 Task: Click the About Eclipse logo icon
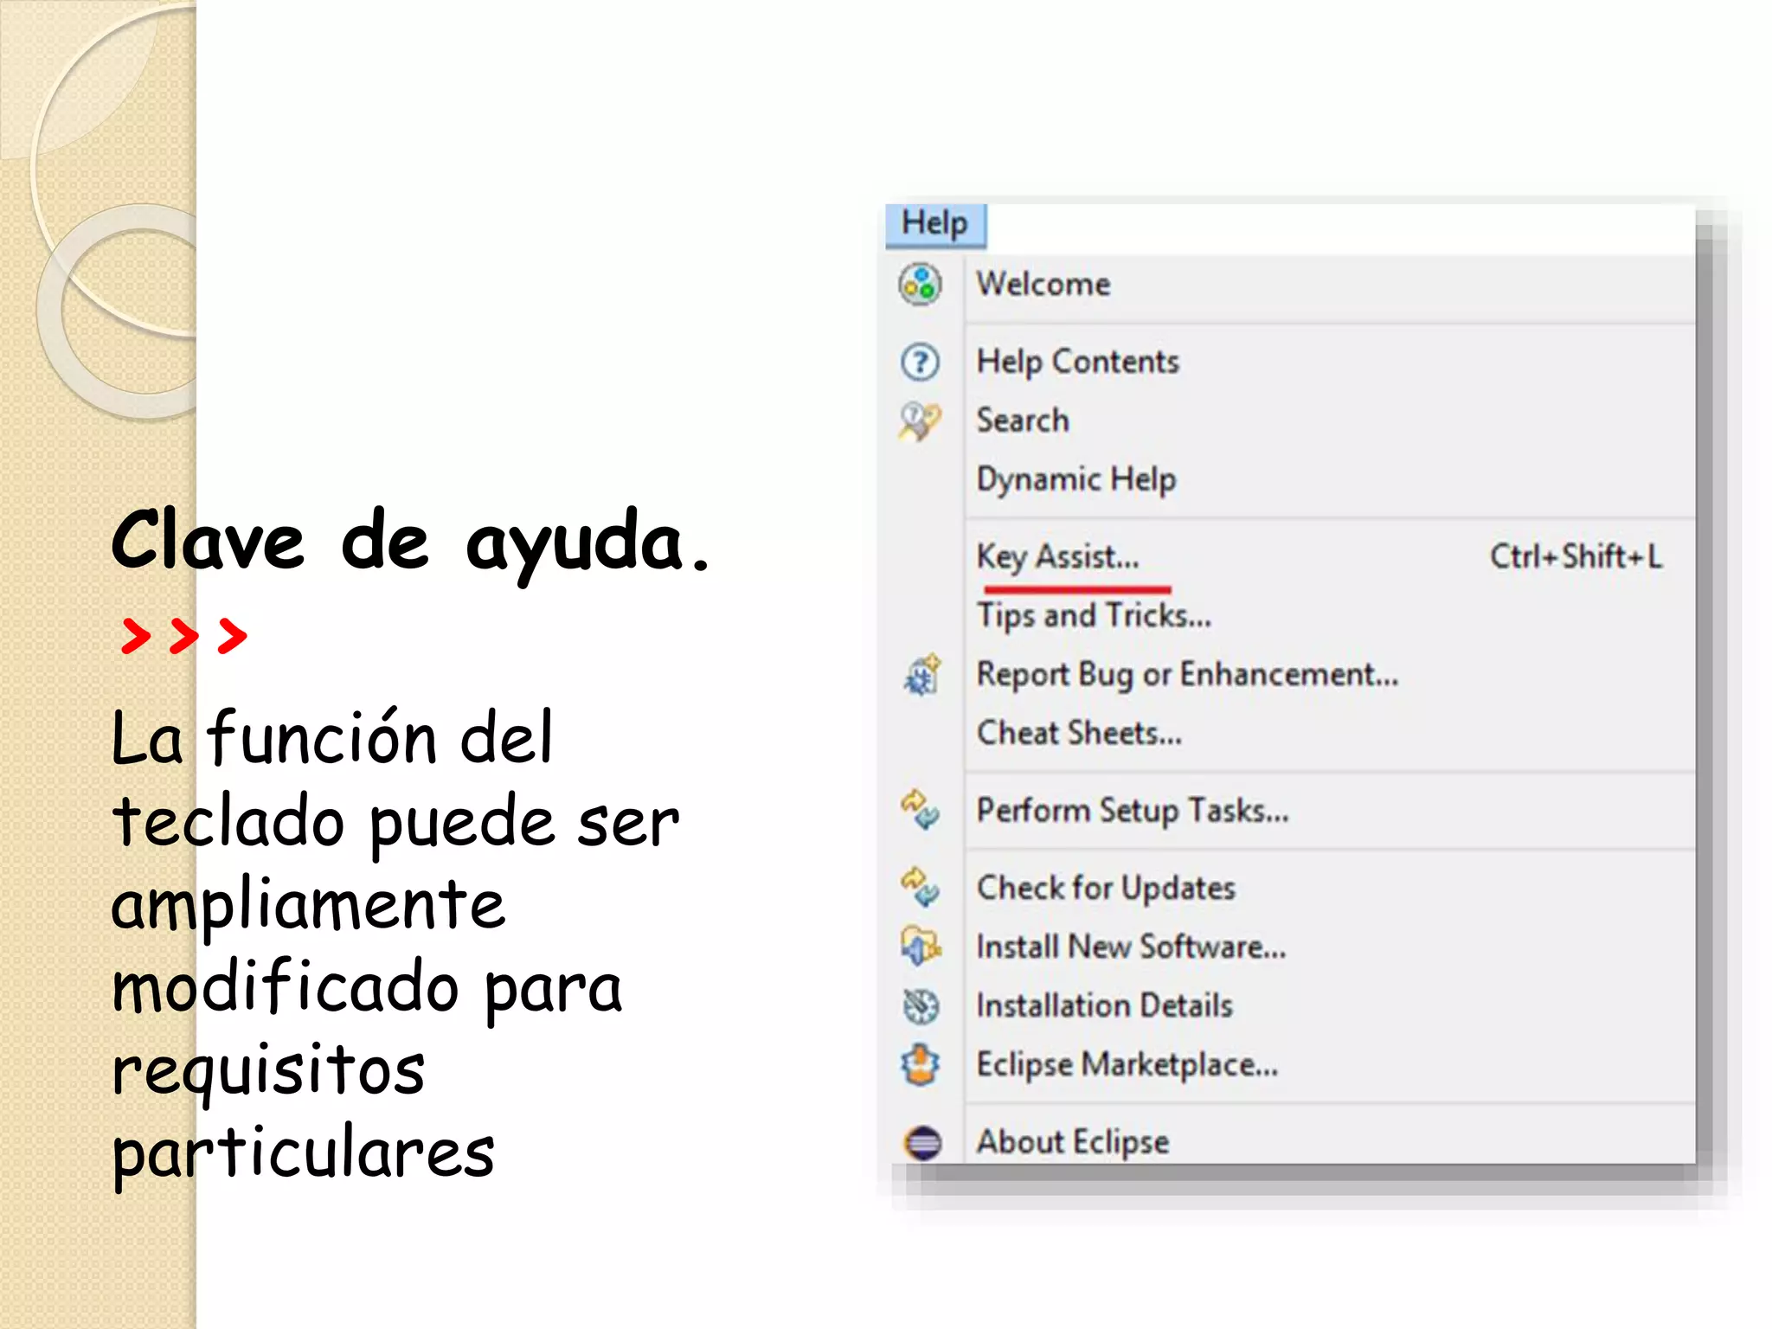pos(922,1142)
